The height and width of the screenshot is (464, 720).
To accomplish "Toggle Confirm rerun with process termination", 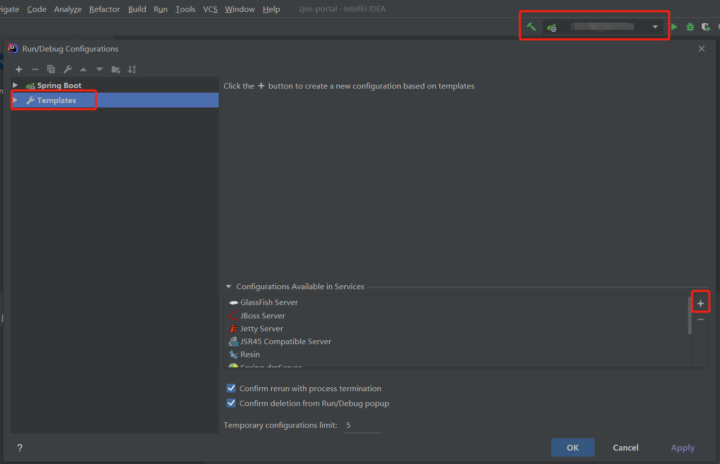I will pyautogui.click(x=231, y=388).
